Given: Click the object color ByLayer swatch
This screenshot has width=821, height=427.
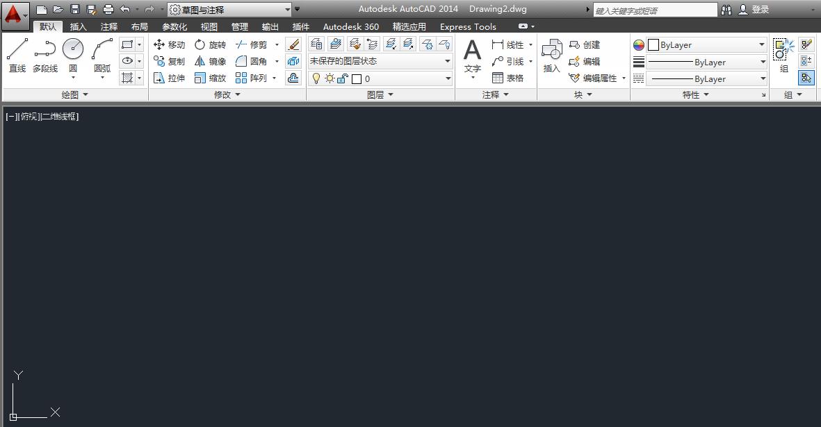Looking at the screenshot, I should pyautogui.click(x=706, y=45).
